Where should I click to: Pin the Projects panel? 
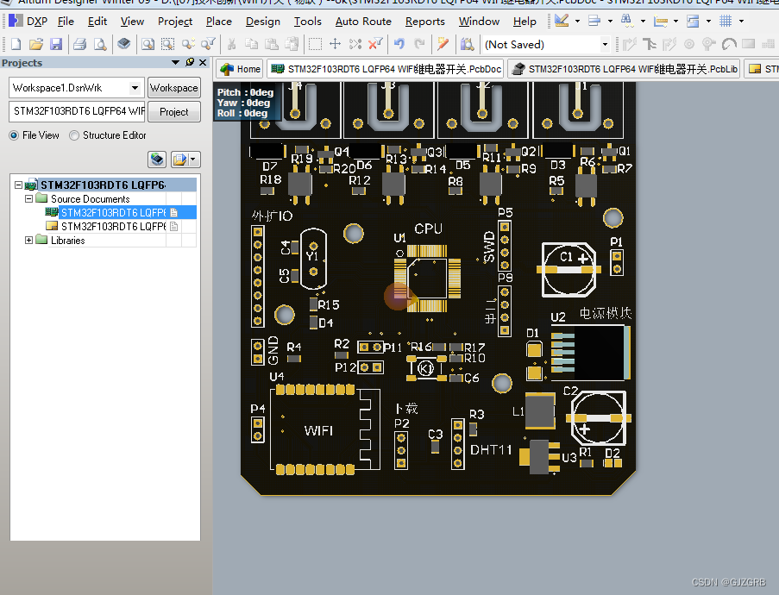190,63
